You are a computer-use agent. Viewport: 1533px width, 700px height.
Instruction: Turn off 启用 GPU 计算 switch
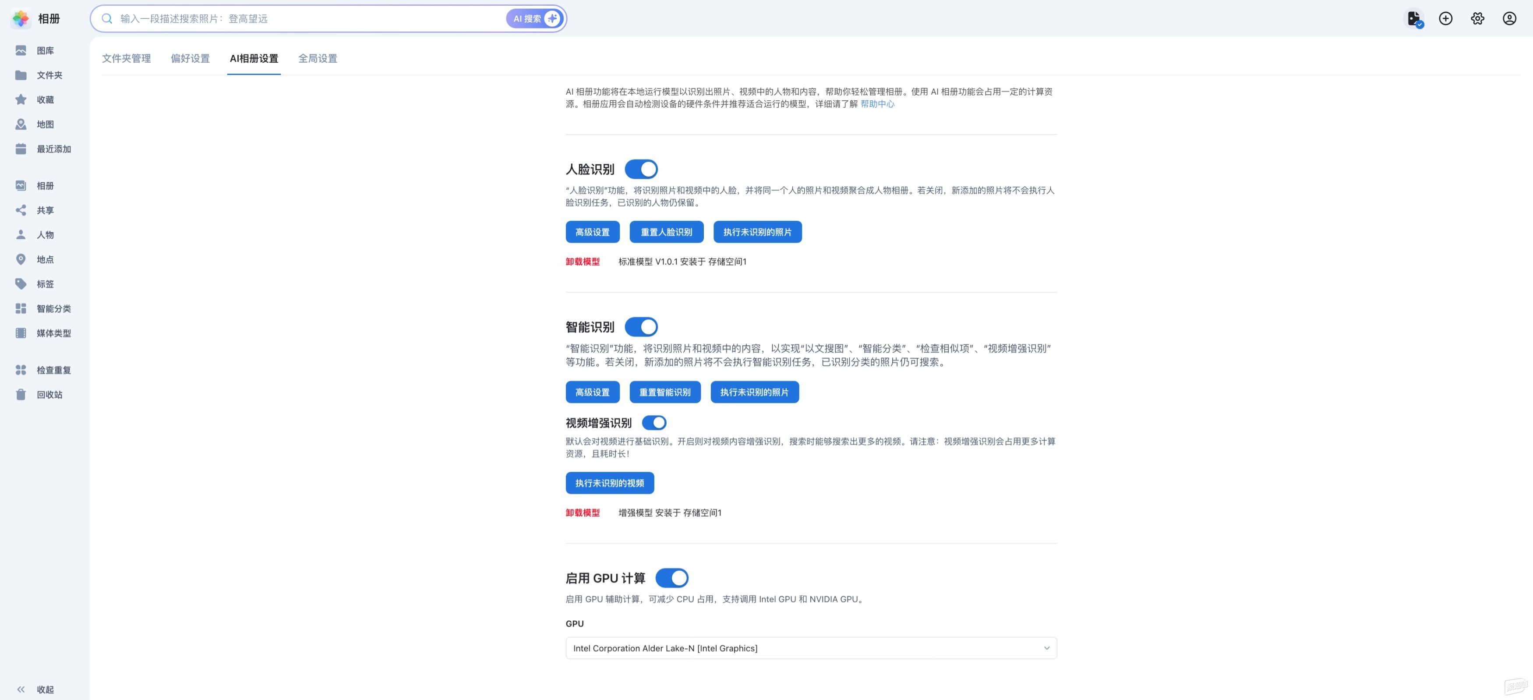672,578
